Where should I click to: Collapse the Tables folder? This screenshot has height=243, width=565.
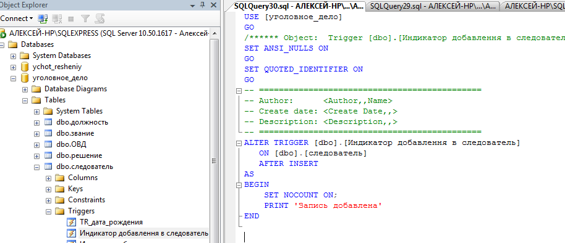pos(25,101)
